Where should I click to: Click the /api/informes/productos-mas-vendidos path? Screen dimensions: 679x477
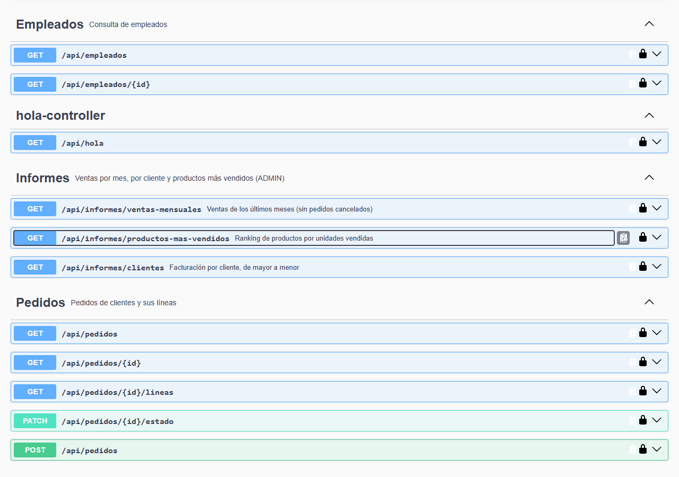(145, 238)
